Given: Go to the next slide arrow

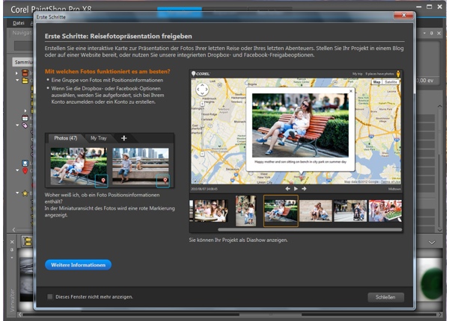Looking at the screenshot, I should point(304,188).
